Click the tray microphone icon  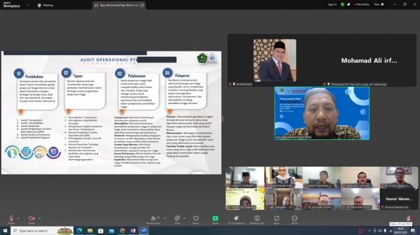(x=385, y=231)
